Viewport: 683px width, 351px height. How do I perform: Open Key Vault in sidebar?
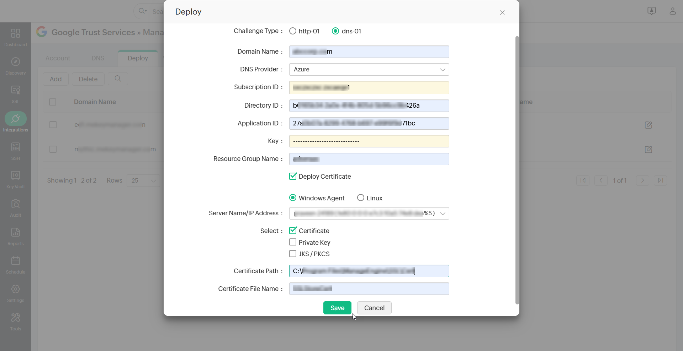click(x=15, y=180)
